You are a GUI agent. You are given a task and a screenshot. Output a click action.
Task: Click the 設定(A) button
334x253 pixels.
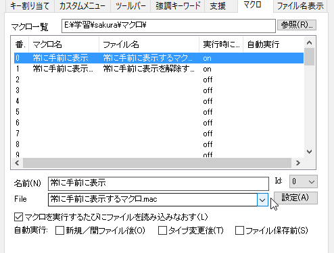click(x=295, y=198)
